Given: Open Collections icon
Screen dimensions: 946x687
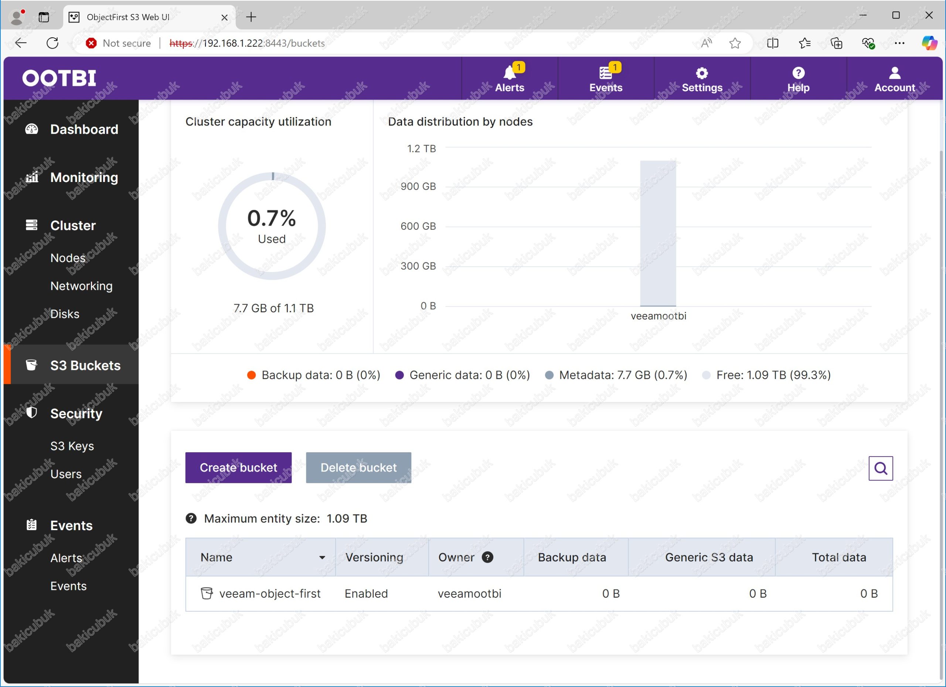Looking at the screenshot, I should tap(836, 43).
